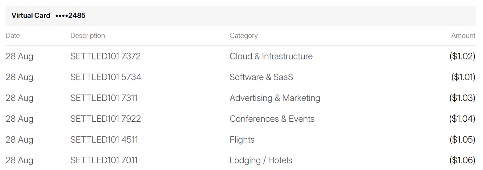Select the Description column header
The height and width of the screenshot is (170, 483).
coord(88,36)
